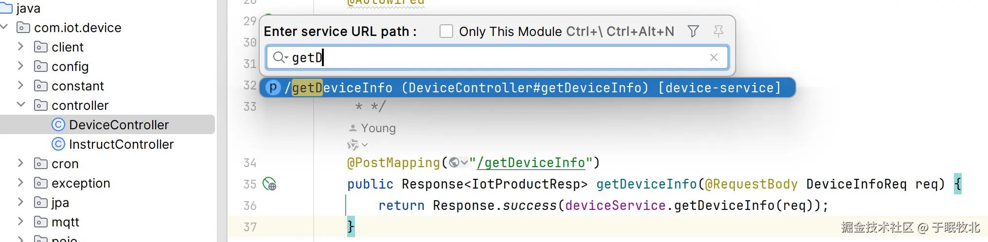Select DeviceController in the project tree
This screenshot has width=988, height=242.
click(119, 125)
